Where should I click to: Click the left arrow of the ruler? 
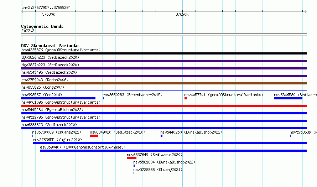tap(22, 11)
